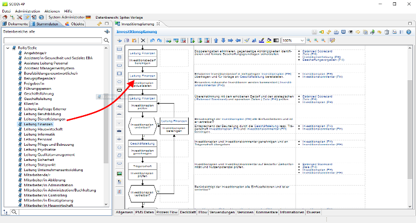Collapse the Rolle/Stelle tree node
This screenshot has height=223, width=416.
[x=8, y=48]
